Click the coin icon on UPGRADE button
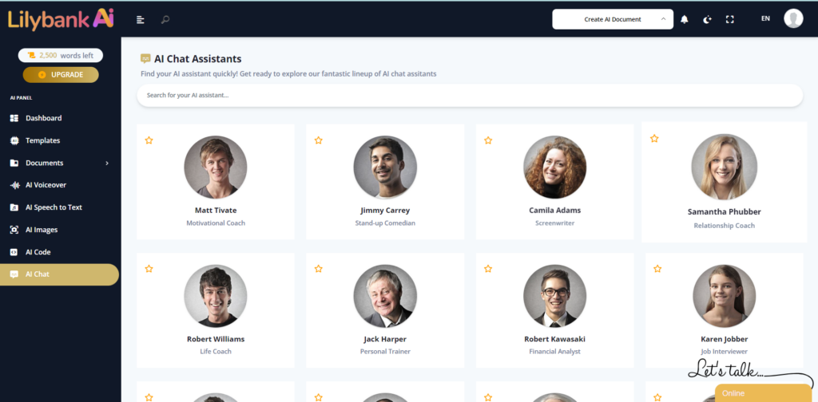 tap(42, 74)
